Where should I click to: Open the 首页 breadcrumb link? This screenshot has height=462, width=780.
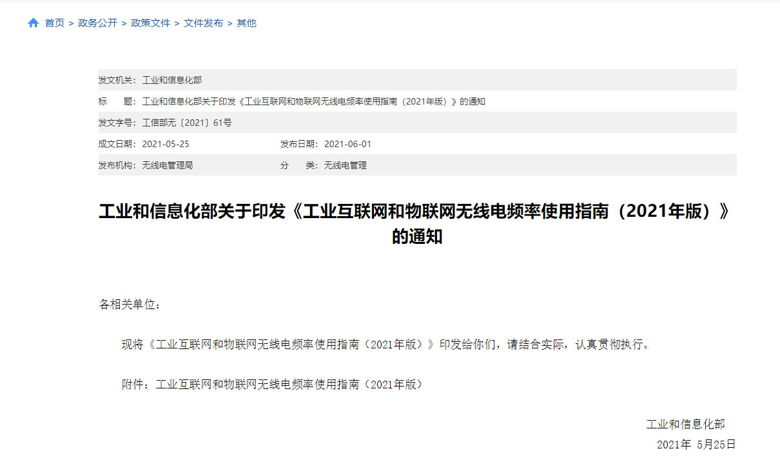click(x=55, y=23)
